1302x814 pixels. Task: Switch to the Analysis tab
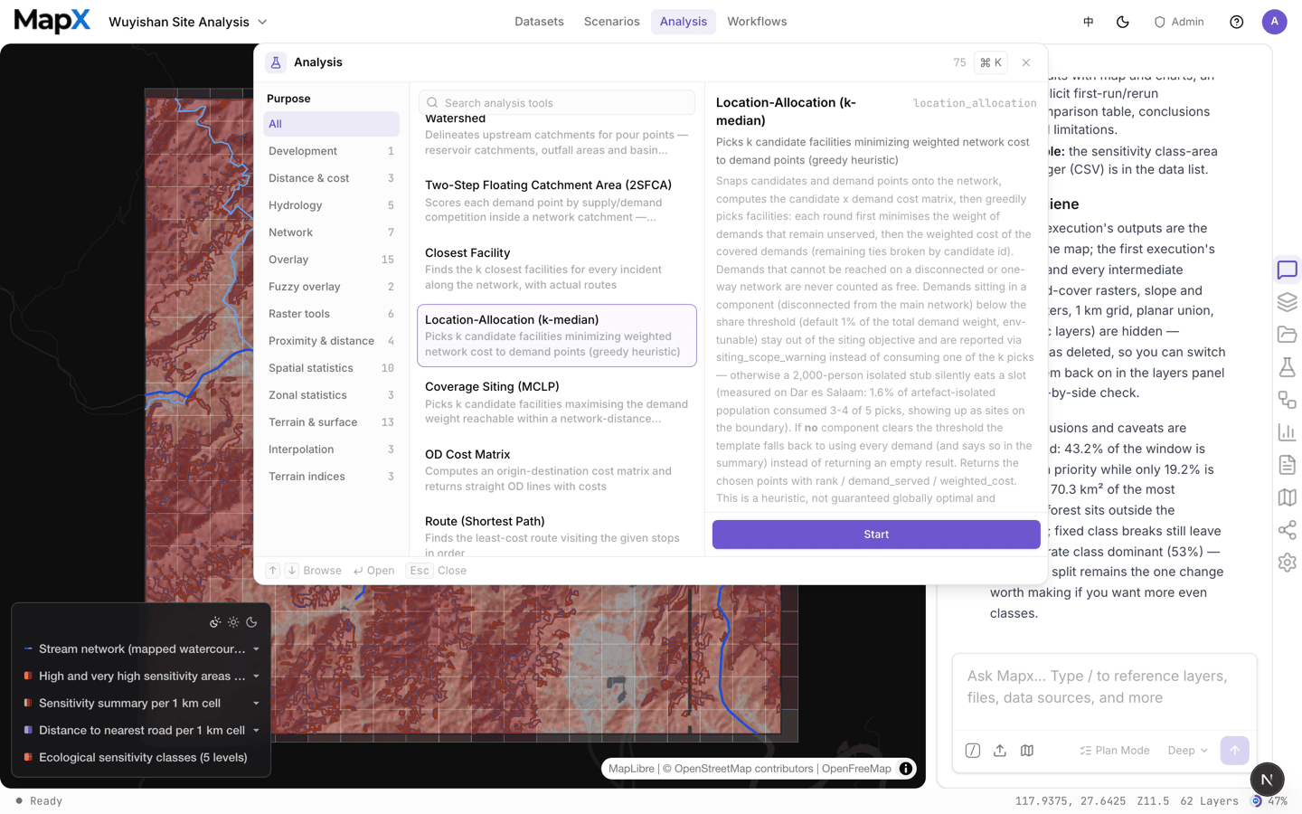point(684,22)
